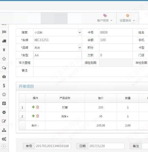The height and width of the screenshot is (152, 148).
Task: Click the 开单项目 section header
Action: [26, 86]
